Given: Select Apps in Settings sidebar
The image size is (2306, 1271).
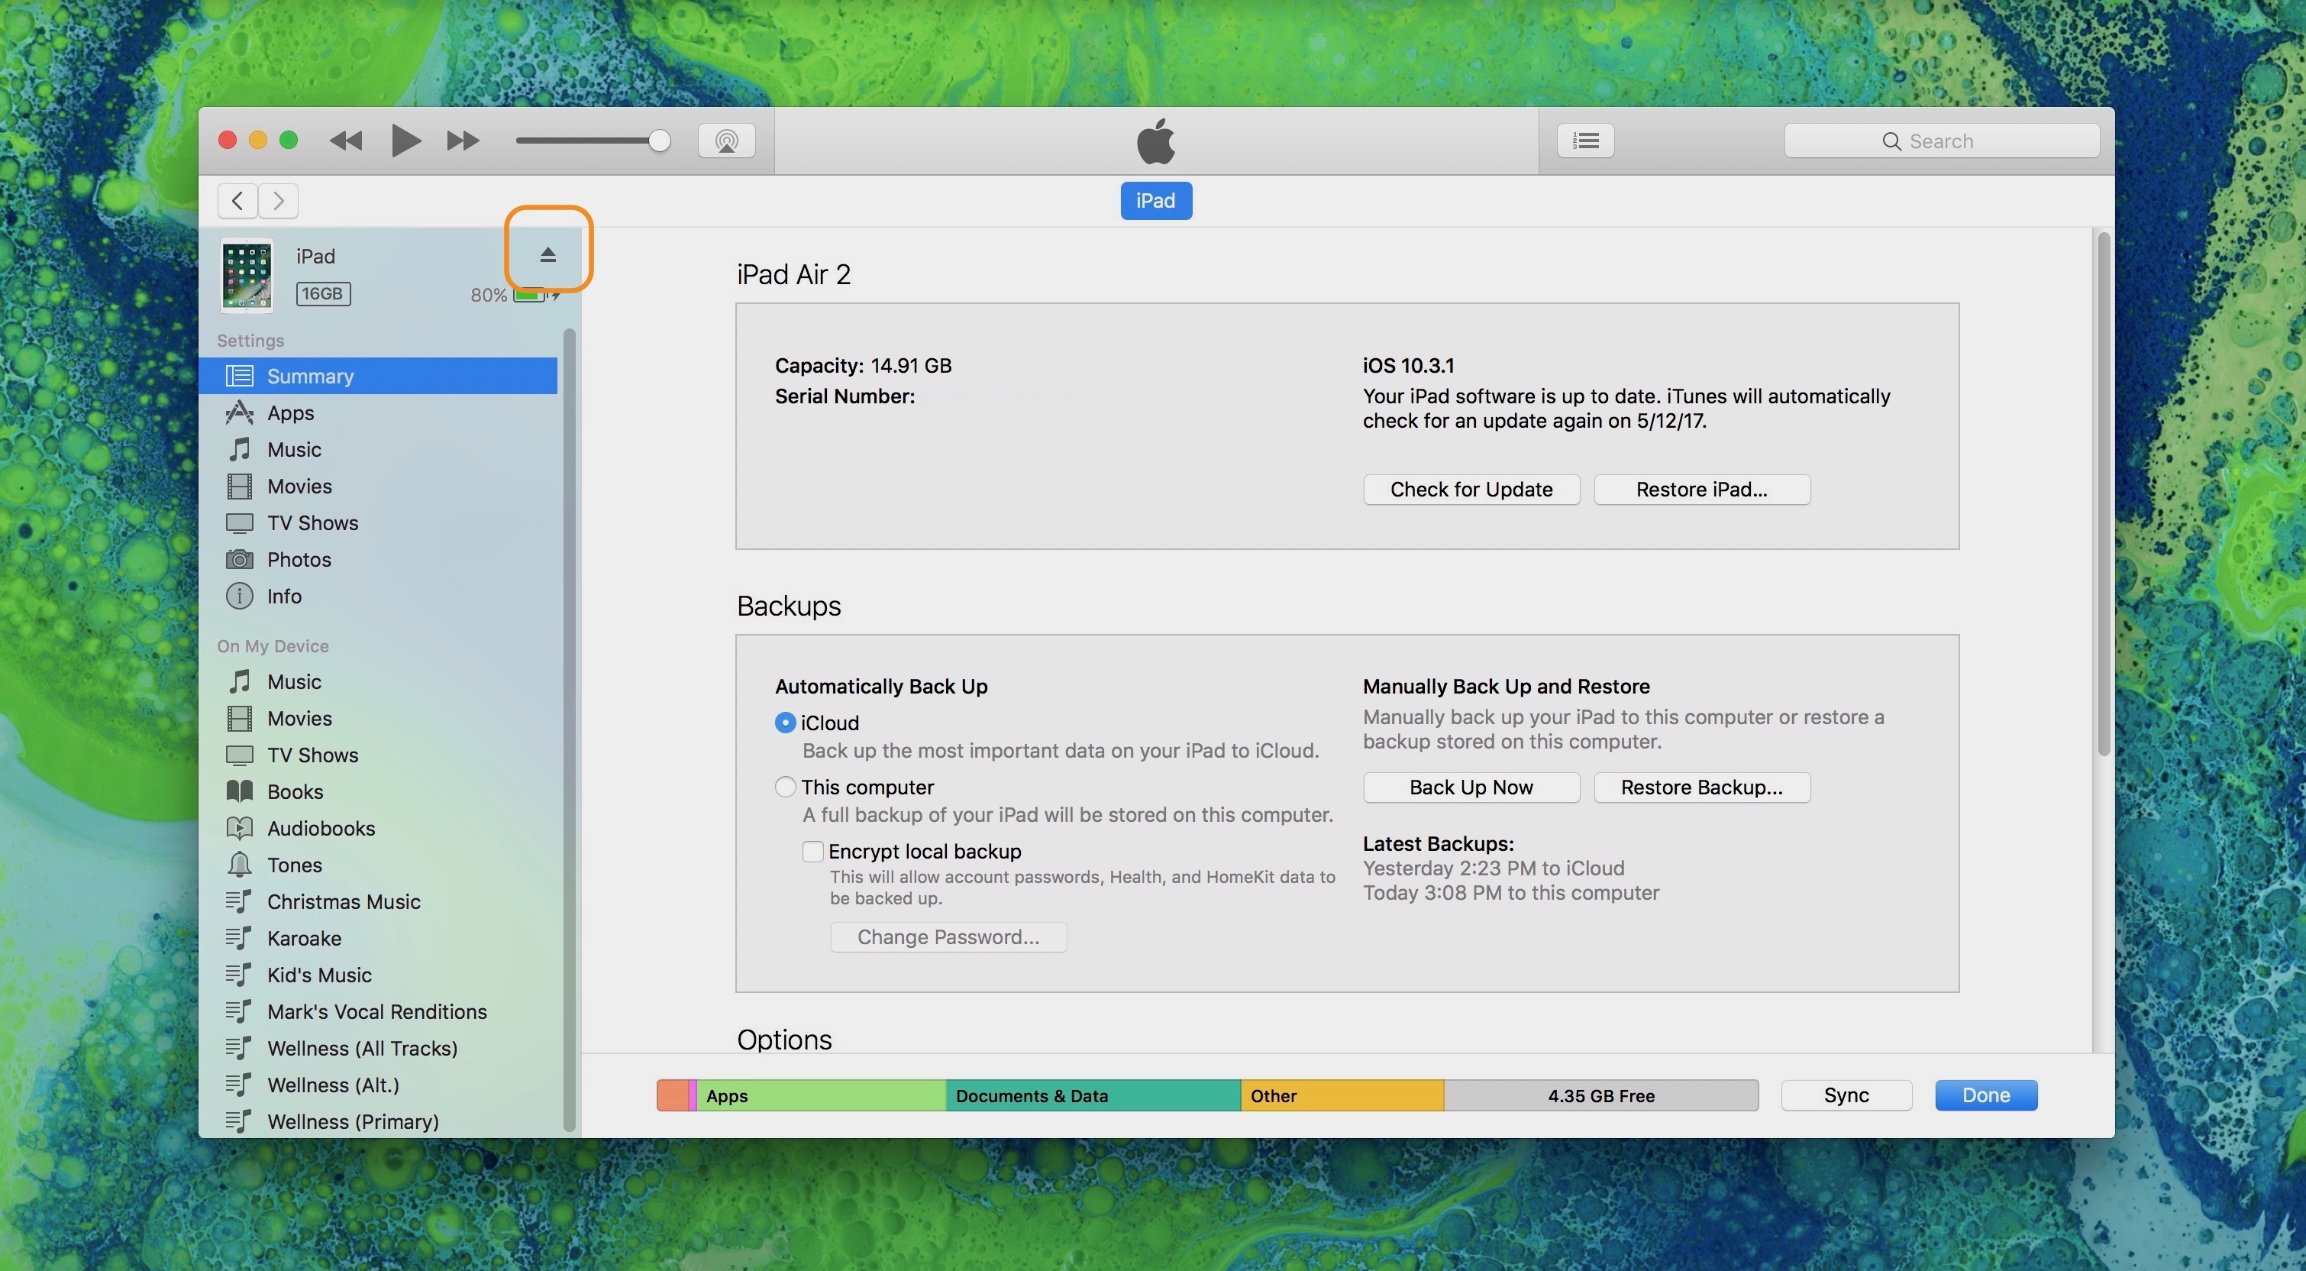Looking at the screenshot, I should (x=290, y=413).
